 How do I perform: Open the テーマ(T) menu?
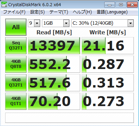pos(59,12)
